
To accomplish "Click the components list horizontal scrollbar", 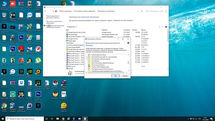I will click(x=106, y=73).
